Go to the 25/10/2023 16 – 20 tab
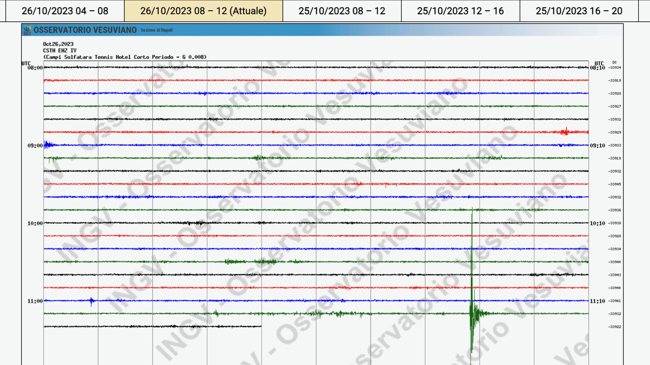The image size is (650, 365). 579,11
